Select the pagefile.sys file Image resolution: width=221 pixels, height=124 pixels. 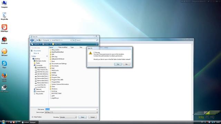point(54,98)
